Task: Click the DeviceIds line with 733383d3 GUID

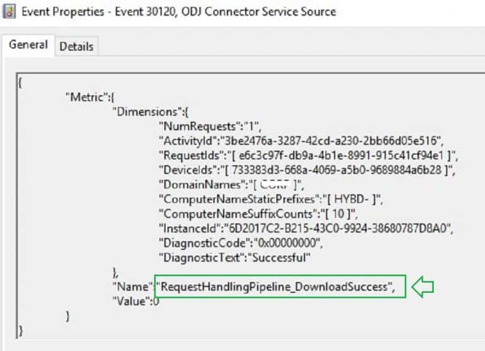Action: [307, 170]
